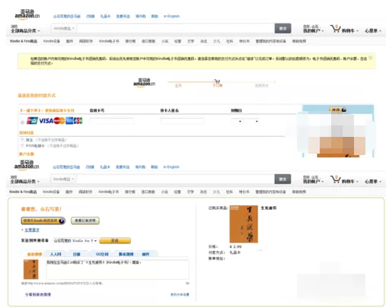This screenshot has height=308, width=386.
Task: Close the yellow Kindle coupon notice banner
Action: tap(371, 58)
